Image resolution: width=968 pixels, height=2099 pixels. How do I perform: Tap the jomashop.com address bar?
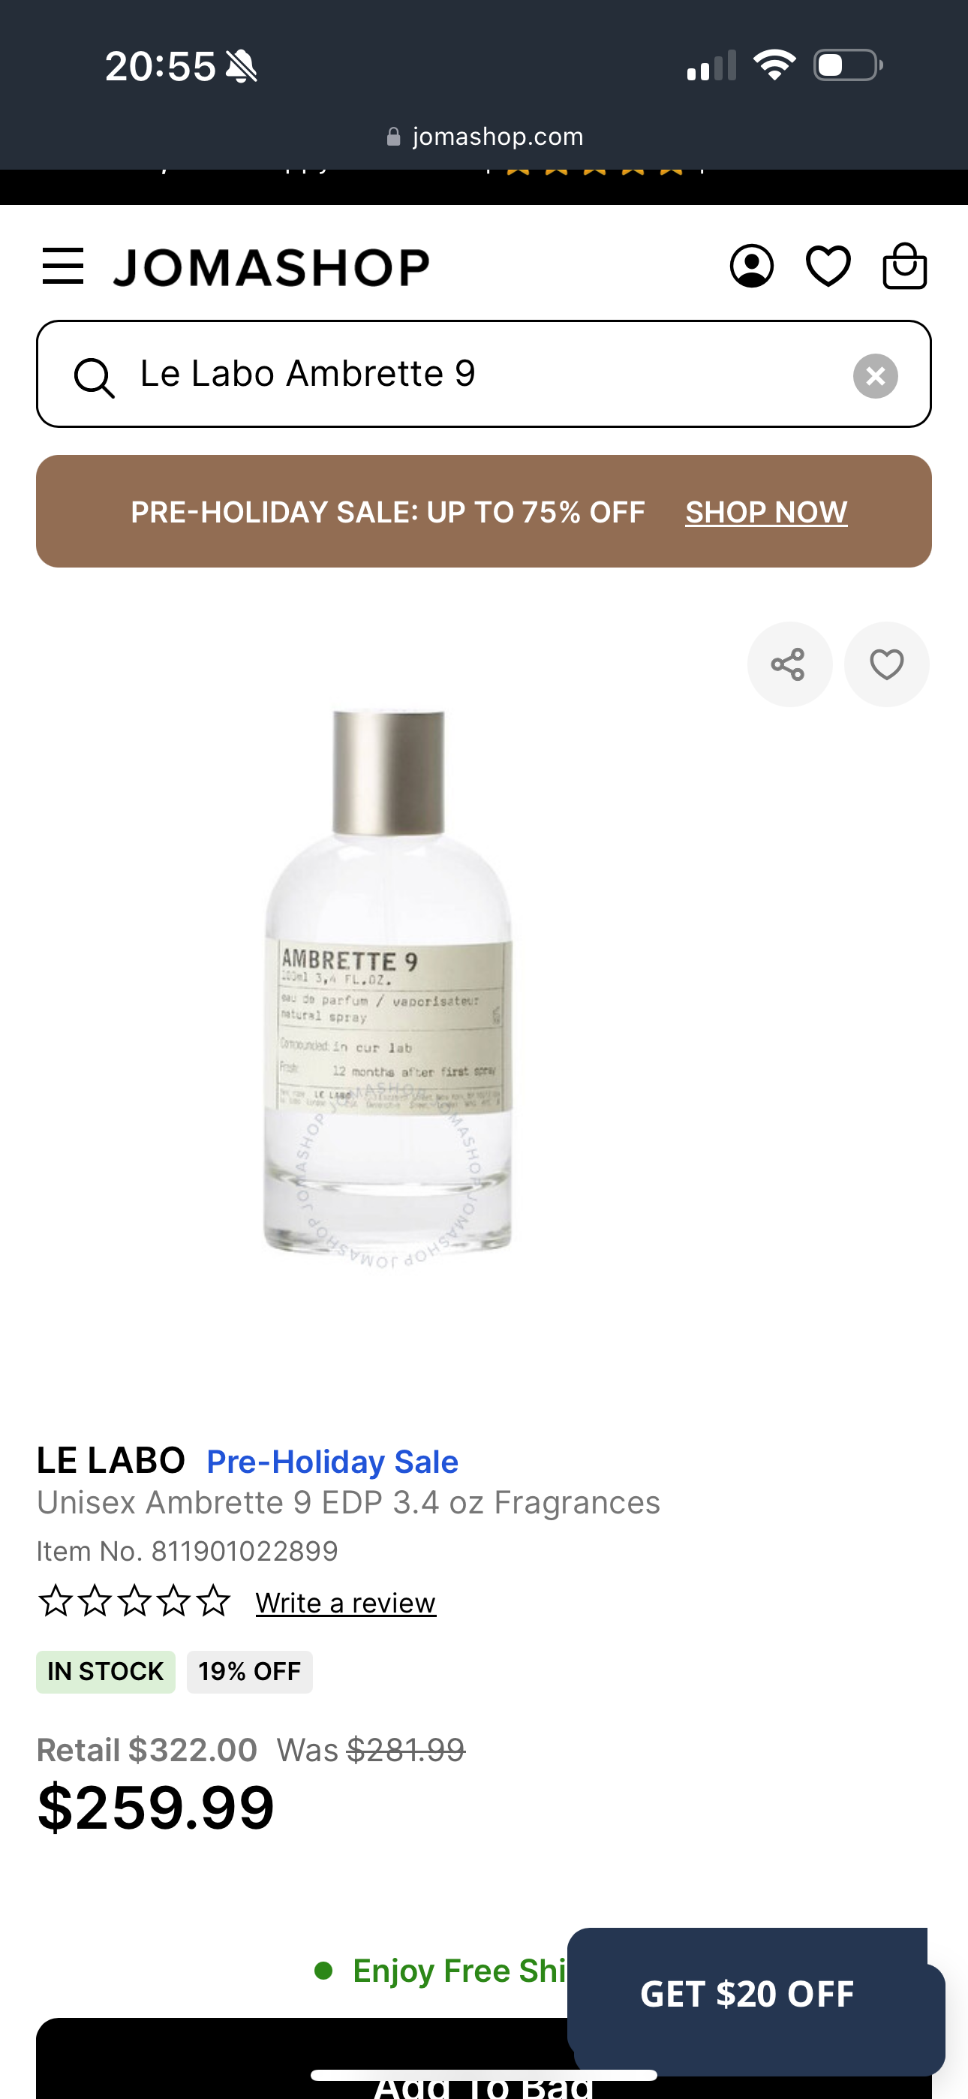tap(484, 136)
